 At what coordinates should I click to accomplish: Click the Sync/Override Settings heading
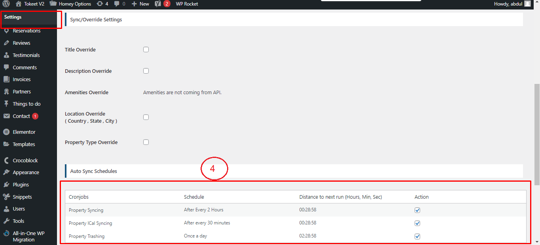(x=96, y=19)
